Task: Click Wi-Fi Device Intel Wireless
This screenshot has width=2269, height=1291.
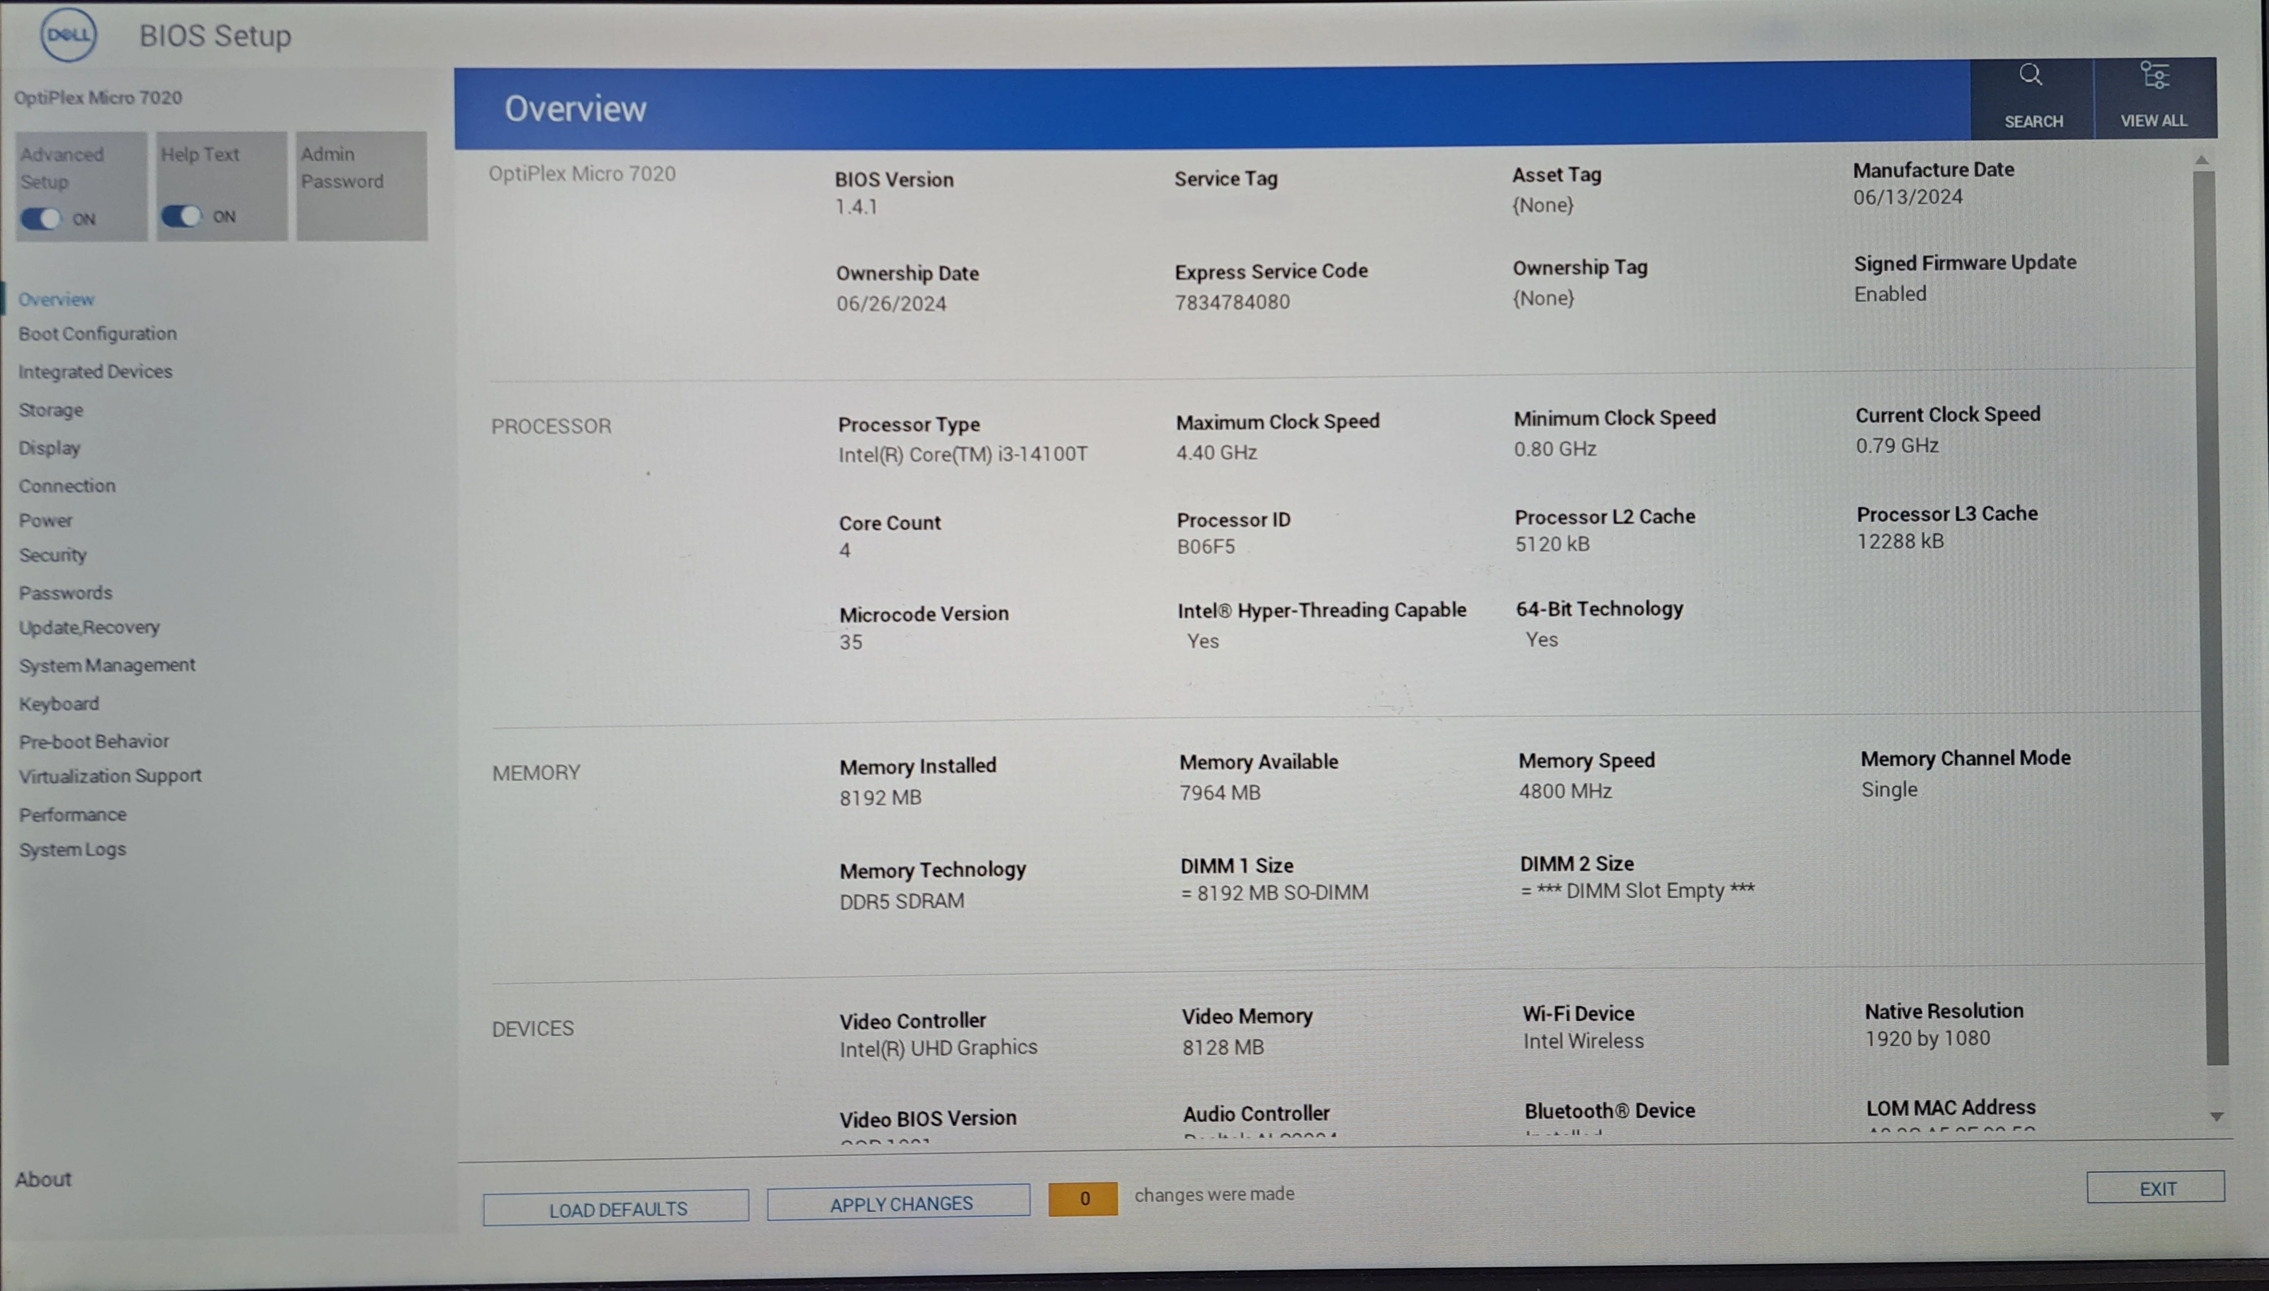Action: coord(1583,1041)
